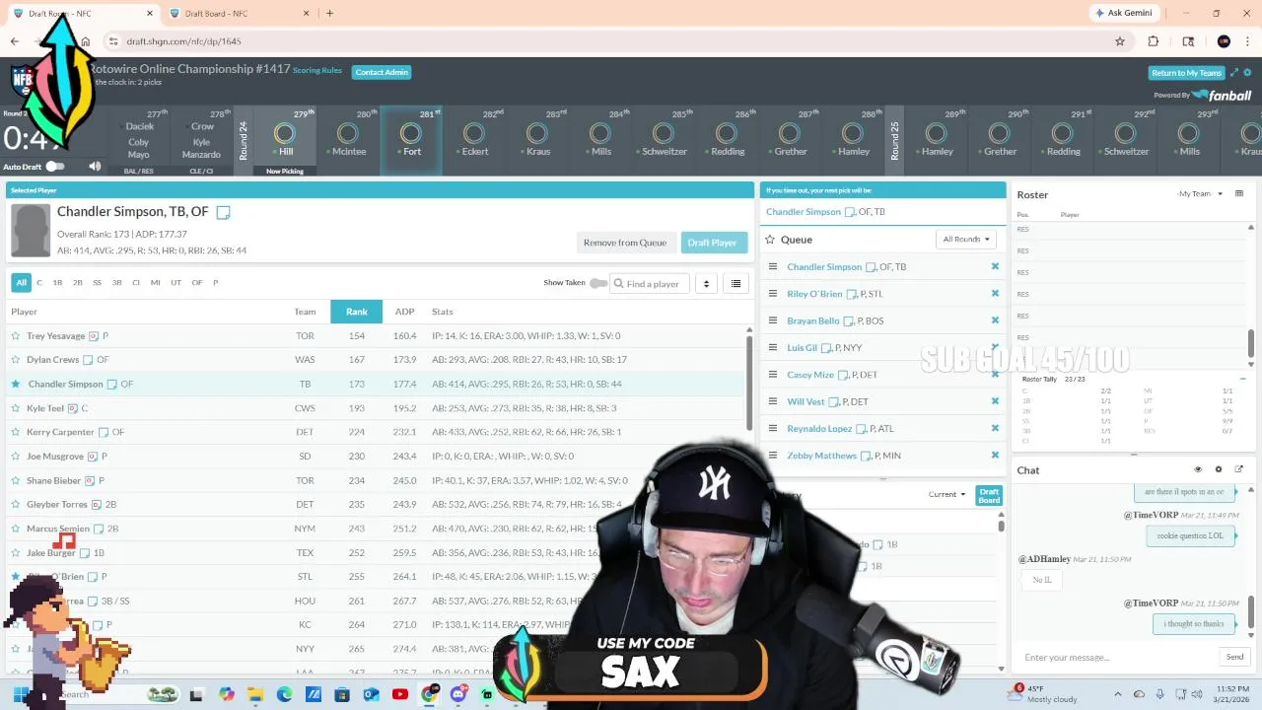The image size is (1262, 710).
Task: Select Riley O'Brien in queue list
Action: coord(814,294)
